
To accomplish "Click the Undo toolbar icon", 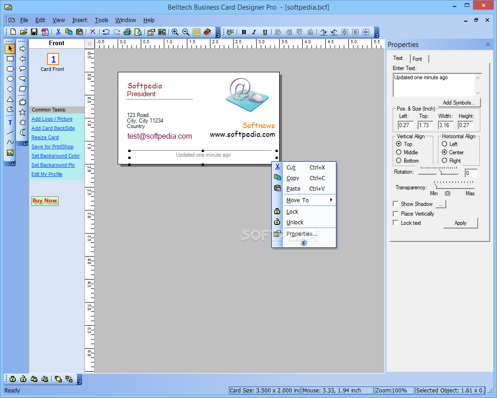I will point(106,32).
